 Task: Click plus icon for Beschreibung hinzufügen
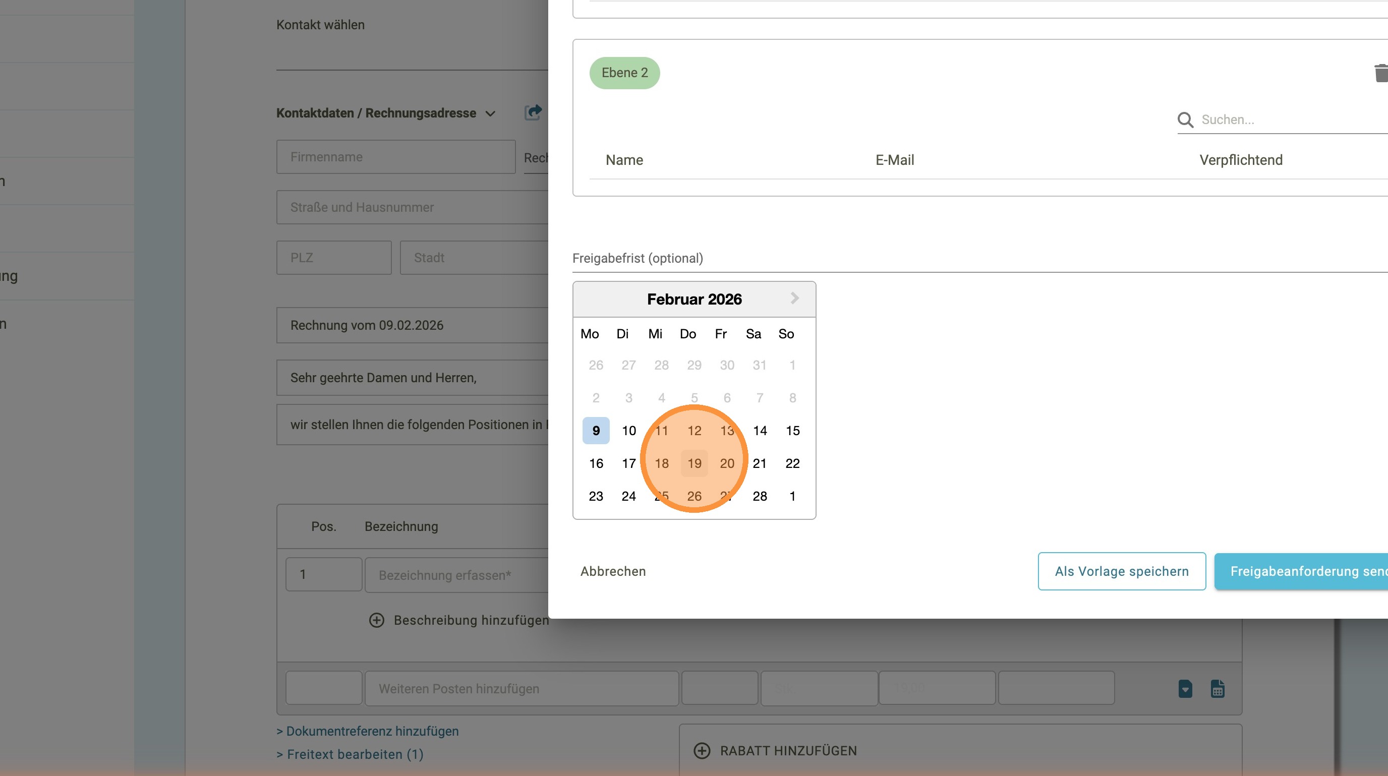point(377,620)
